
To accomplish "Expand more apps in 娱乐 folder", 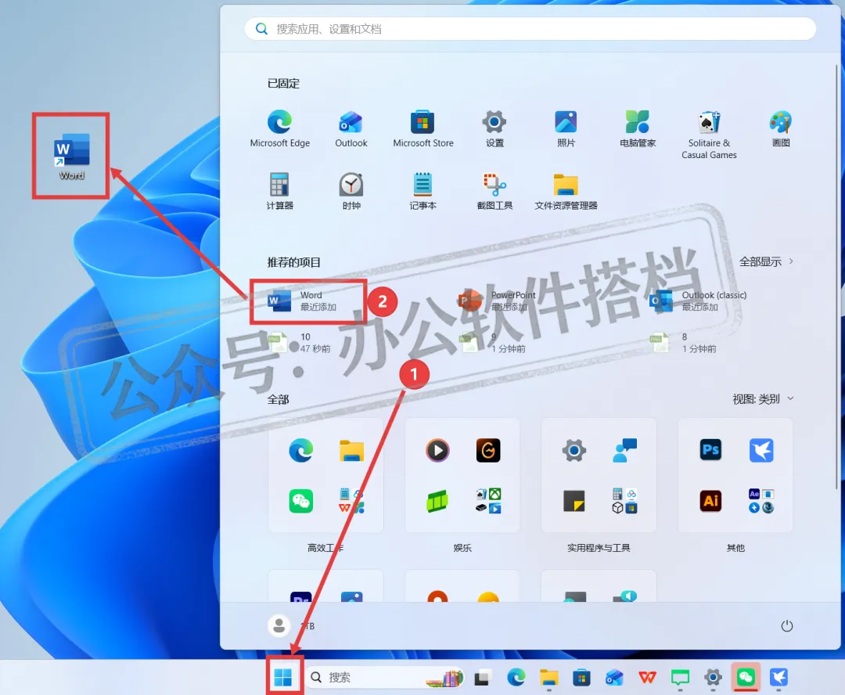I will tap(488, 501).
